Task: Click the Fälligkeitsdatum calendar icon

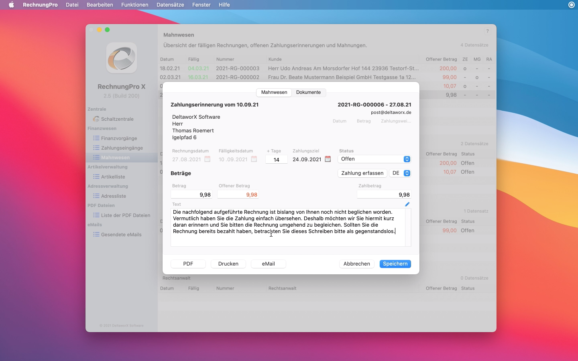Action: point(254,159)
